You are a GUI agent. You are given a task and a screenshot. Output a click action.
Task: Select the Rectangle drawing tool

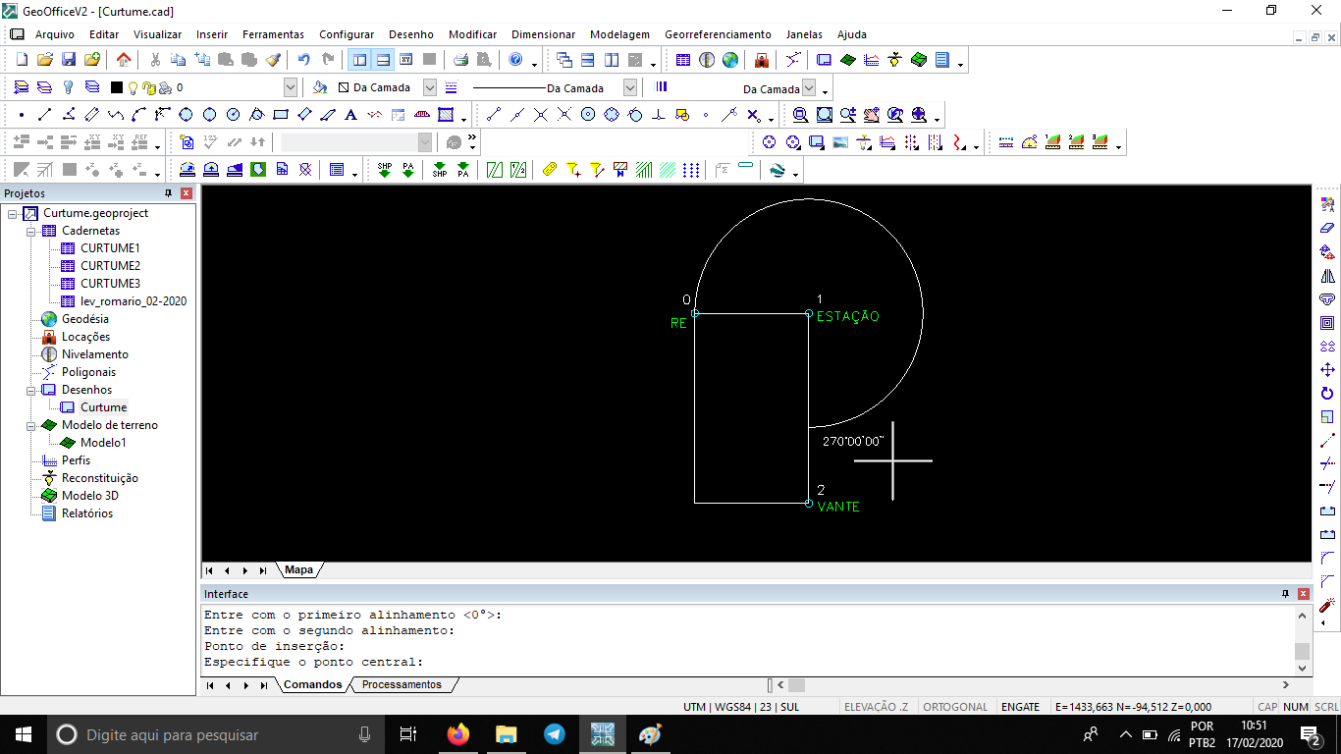[281, 115]
